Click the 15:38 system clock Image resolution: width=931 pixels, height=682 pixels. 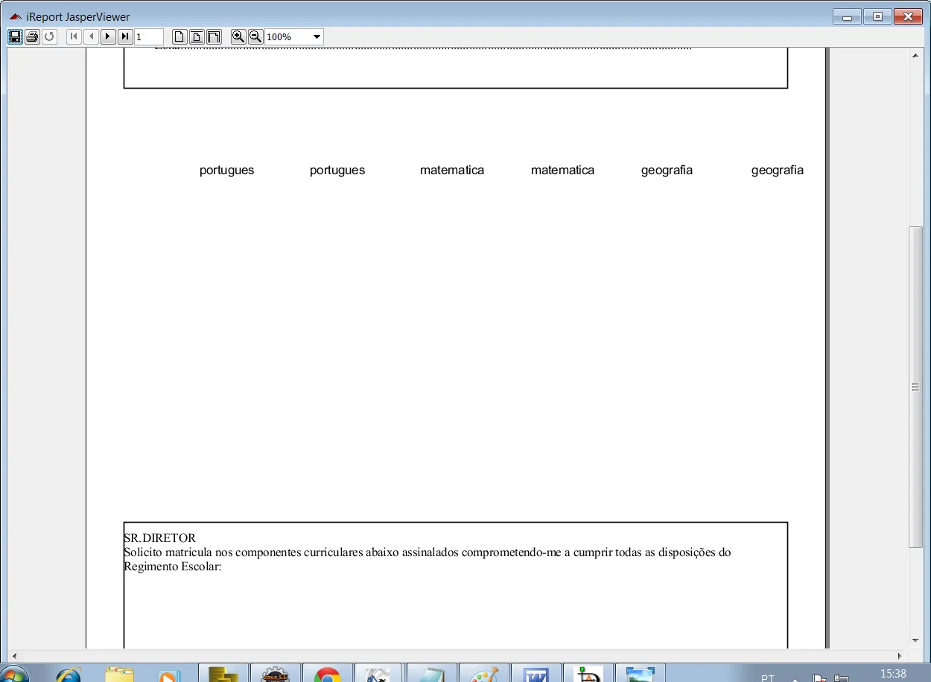893,674
